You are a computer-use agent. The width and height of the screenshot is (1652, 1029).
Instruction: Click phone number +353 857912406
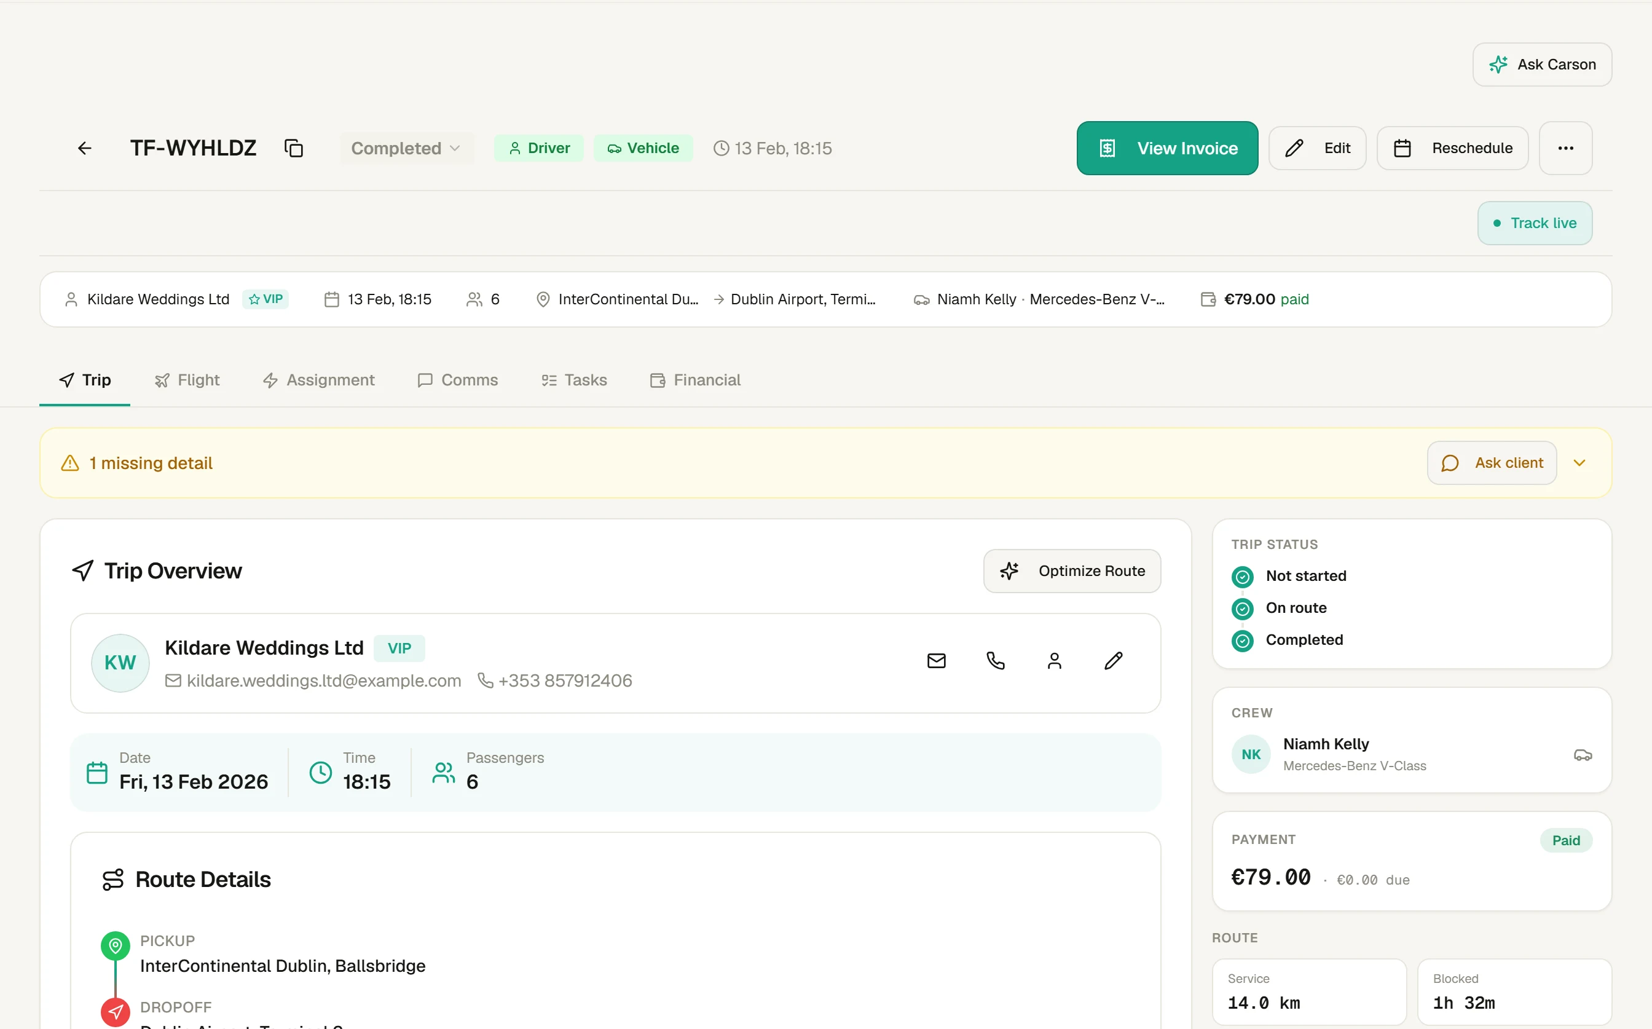pyautogui.click(x=565, y=680)
